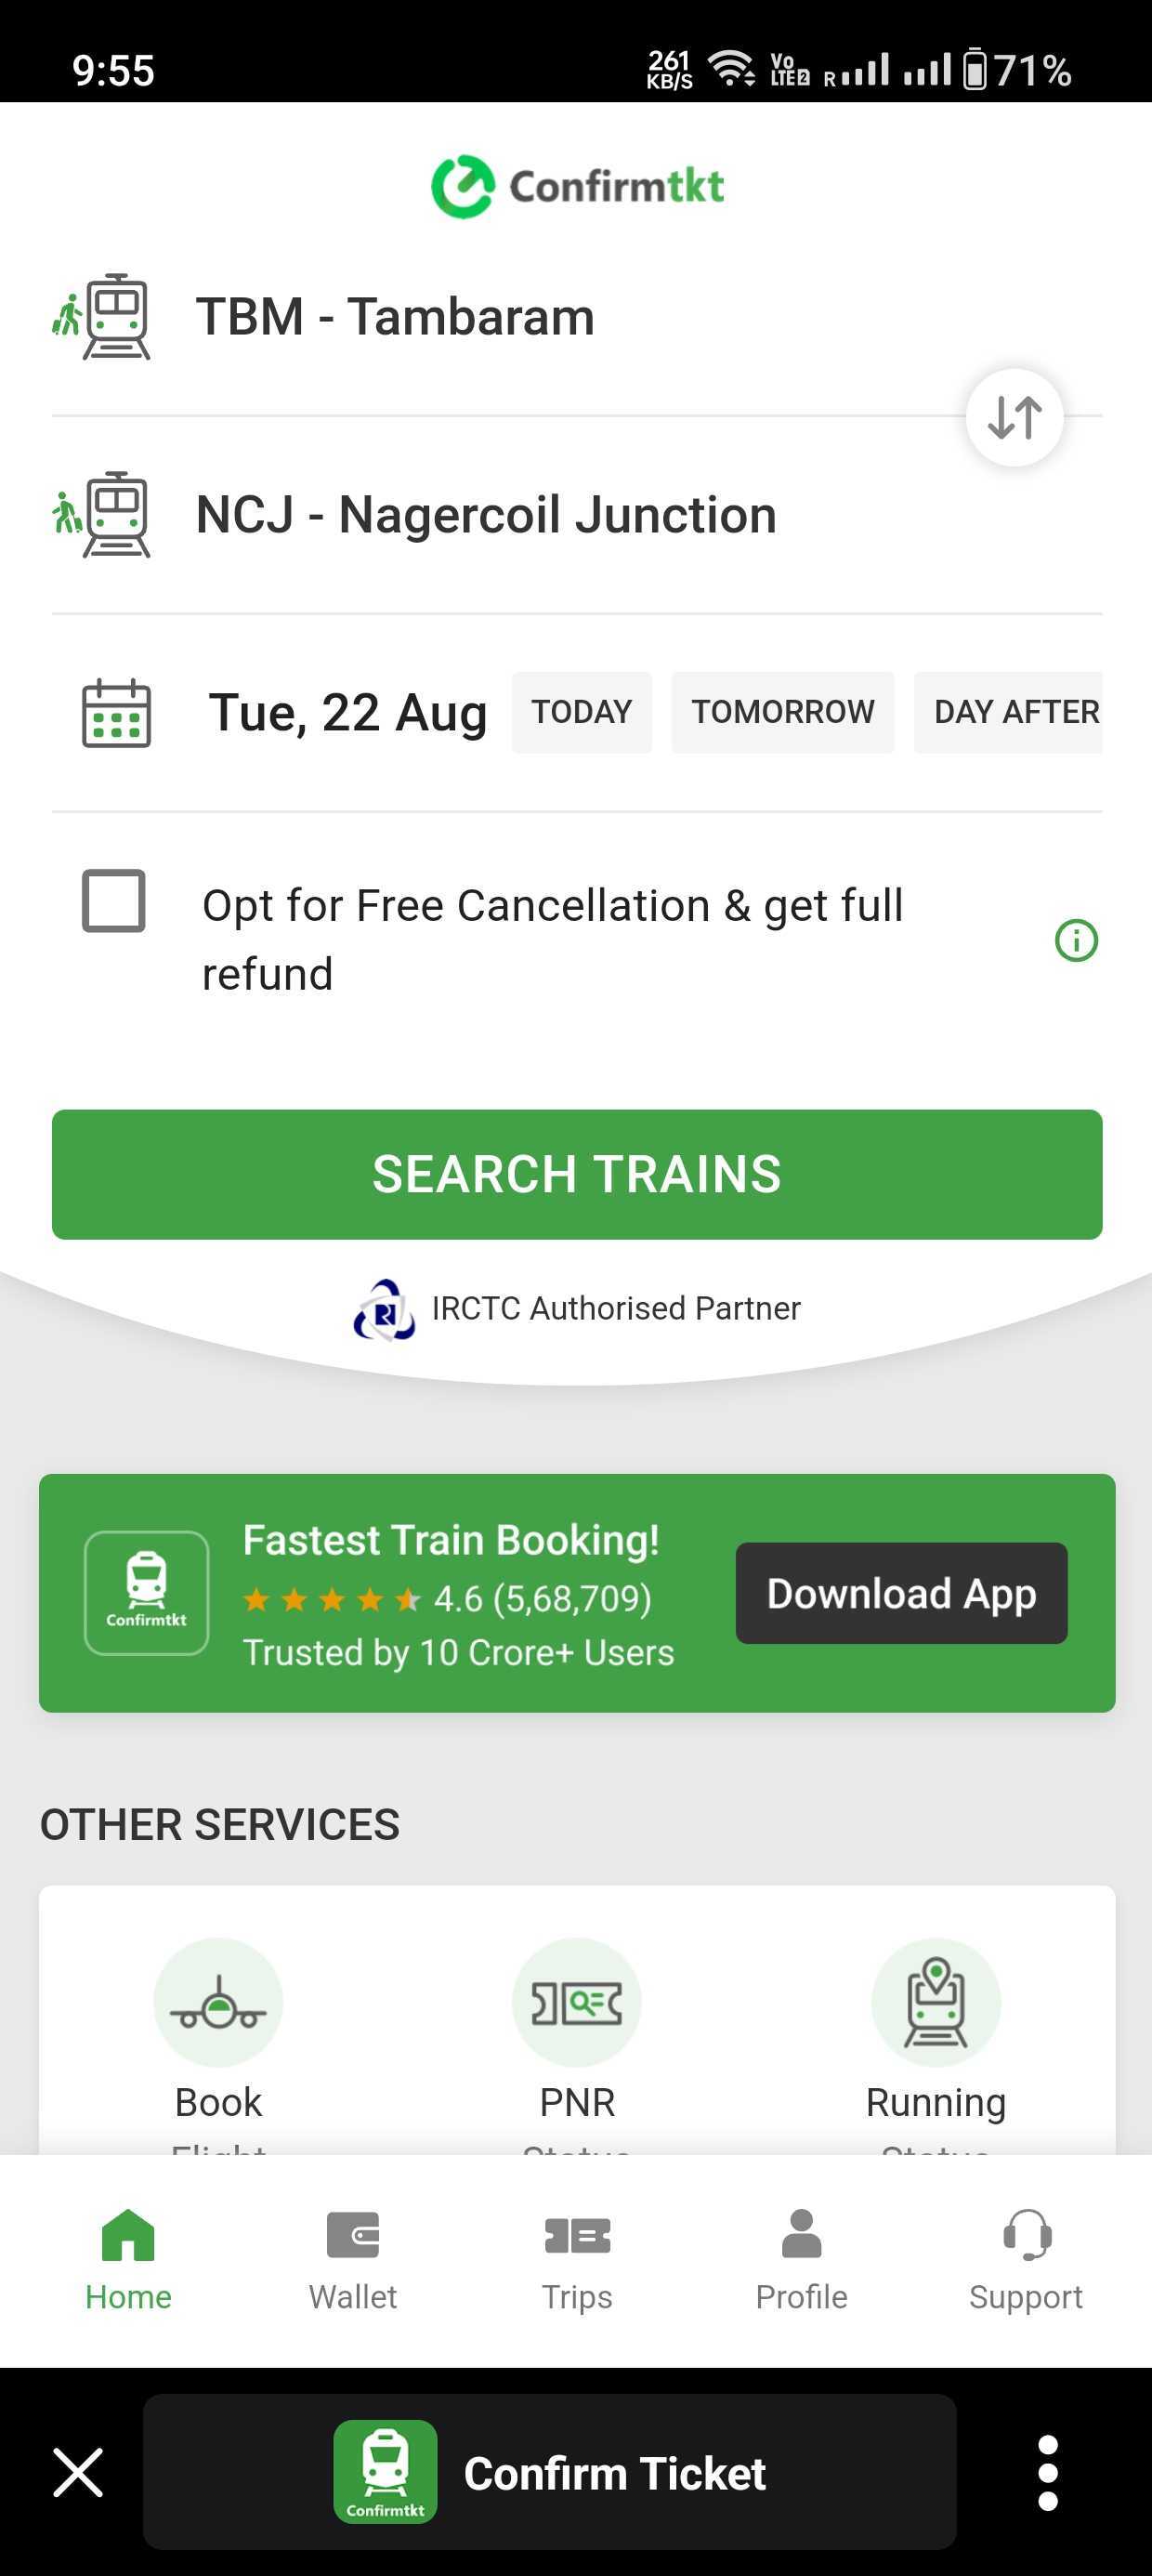1152x2576 pixels.
Task: Click the Download App button
Action: click(901, 1593)
